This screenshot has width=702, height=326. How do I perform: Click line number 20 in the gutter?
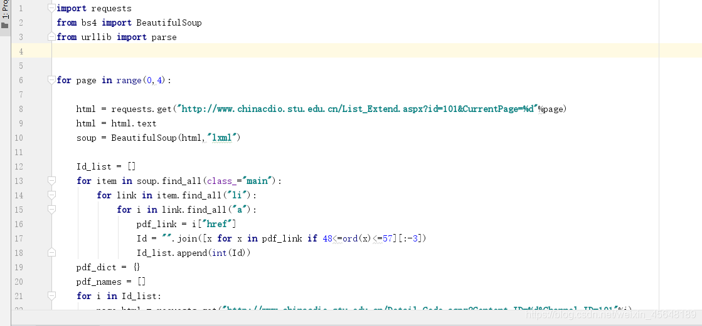19,282
